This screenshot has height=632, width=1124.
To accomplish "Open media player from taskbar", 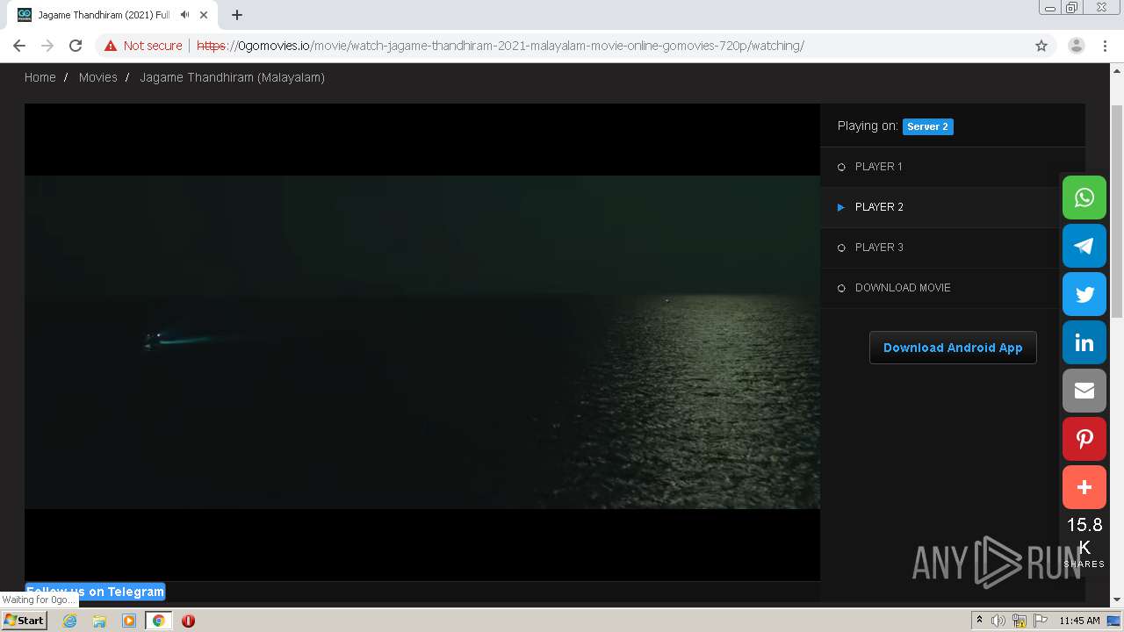I will [x=129, y=621].
